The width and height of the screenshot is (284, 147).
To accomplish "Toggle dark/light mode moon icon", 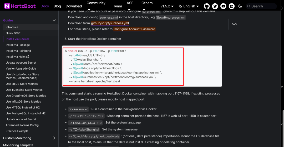I will (240, 6).
